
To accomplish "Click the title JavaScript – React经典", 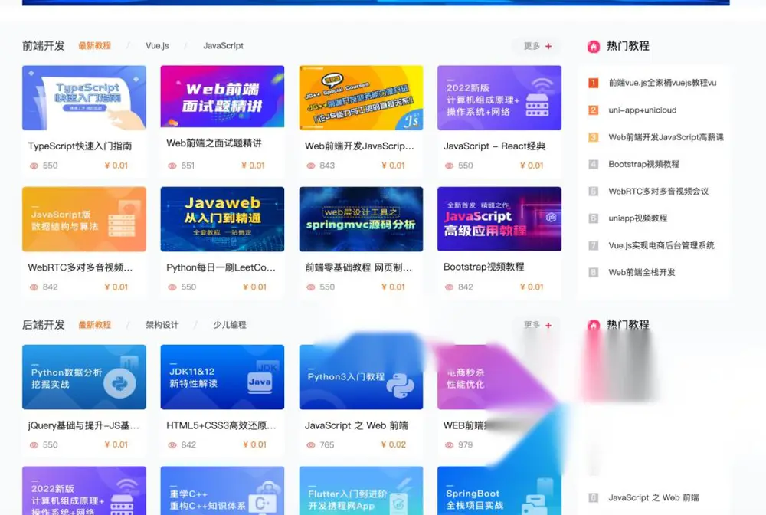I will [494, 146].
